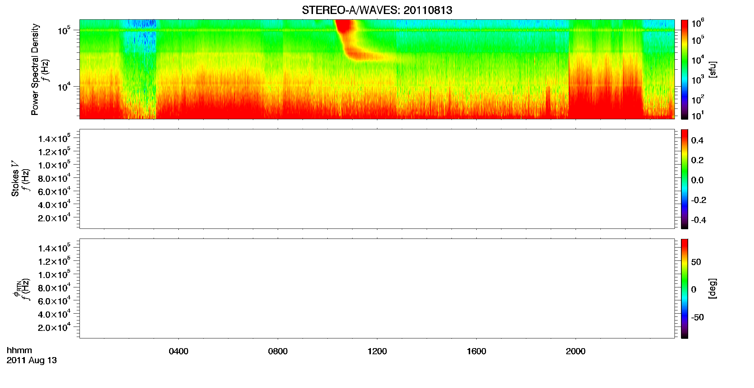Click the plot title STEREO-A/WAVES: 20110813
754x388 pixels.
point(377,10)
